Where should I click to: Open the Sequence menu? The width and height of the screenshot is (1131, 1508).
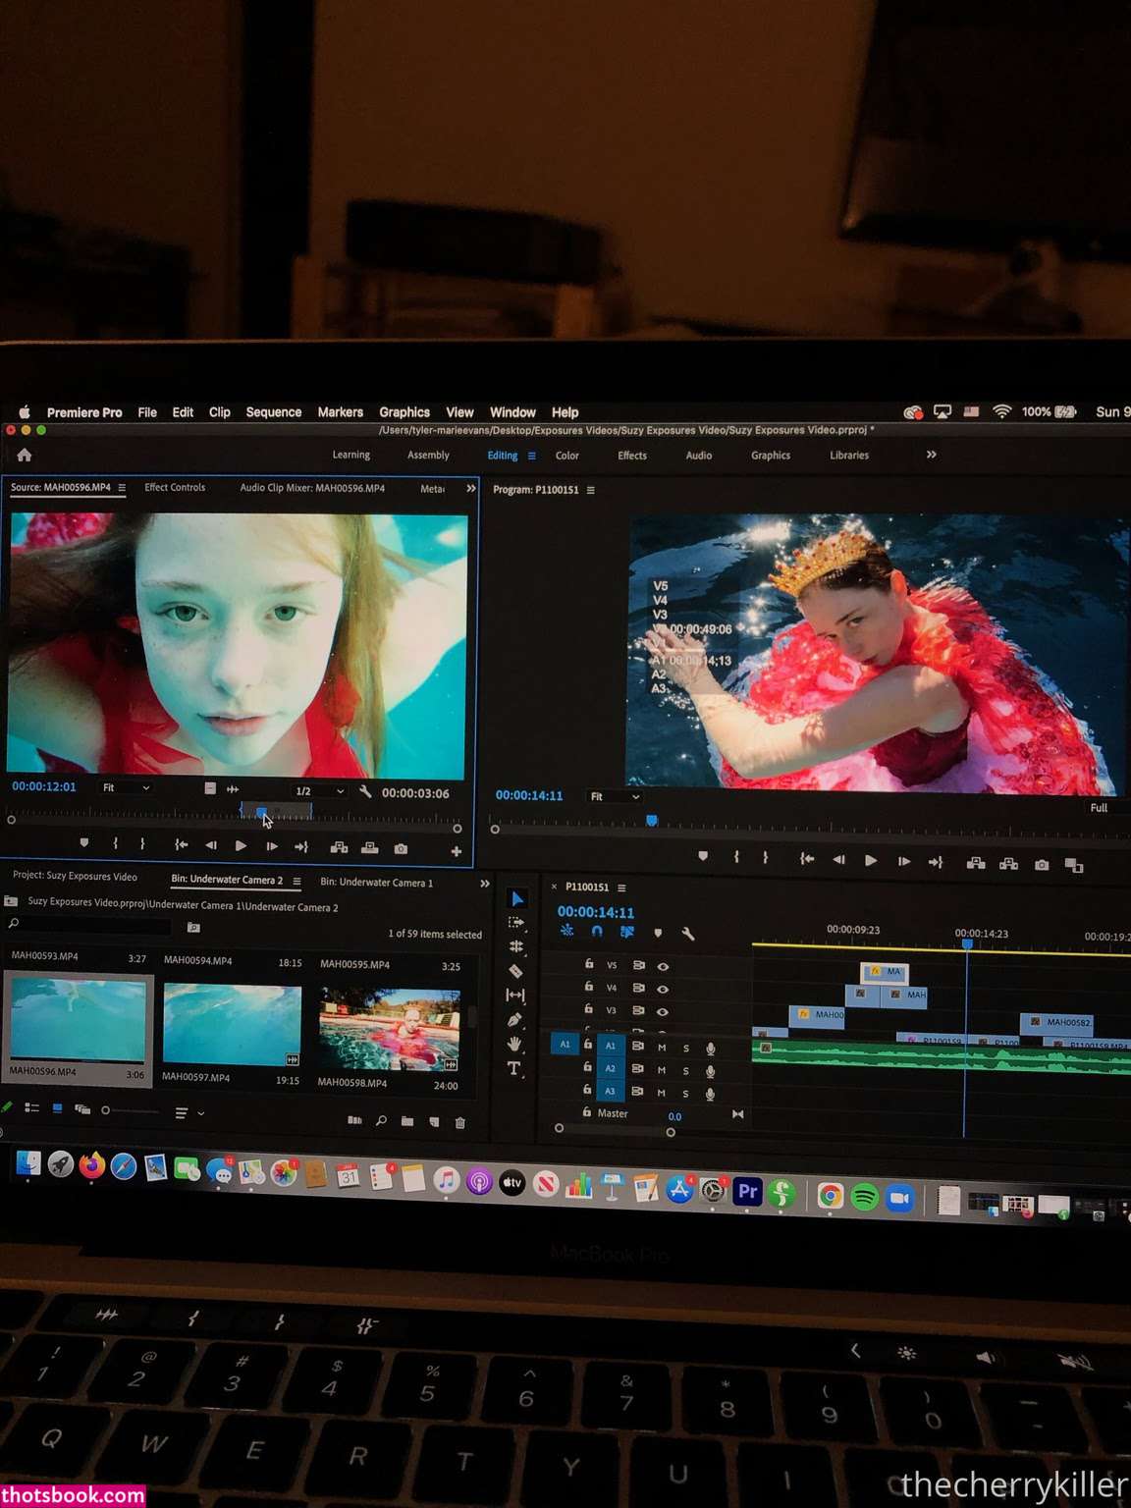coord(273,412)
